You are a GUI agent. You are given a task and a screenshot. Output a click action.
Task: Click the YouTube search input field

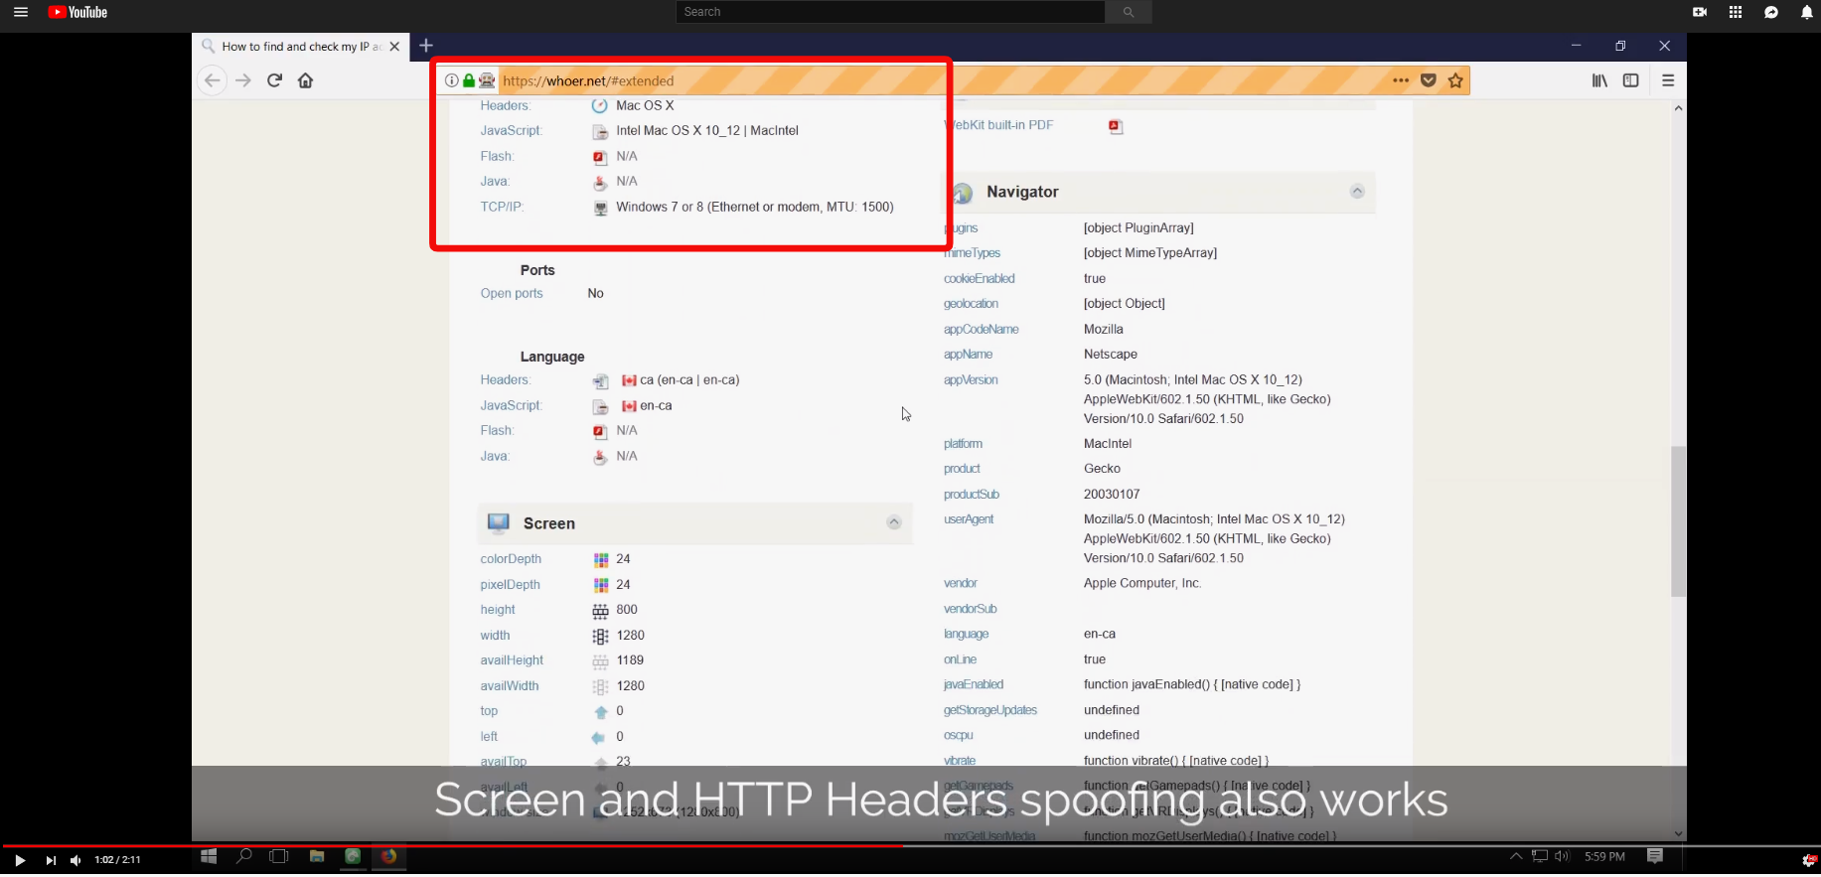(x=890, y=12)
